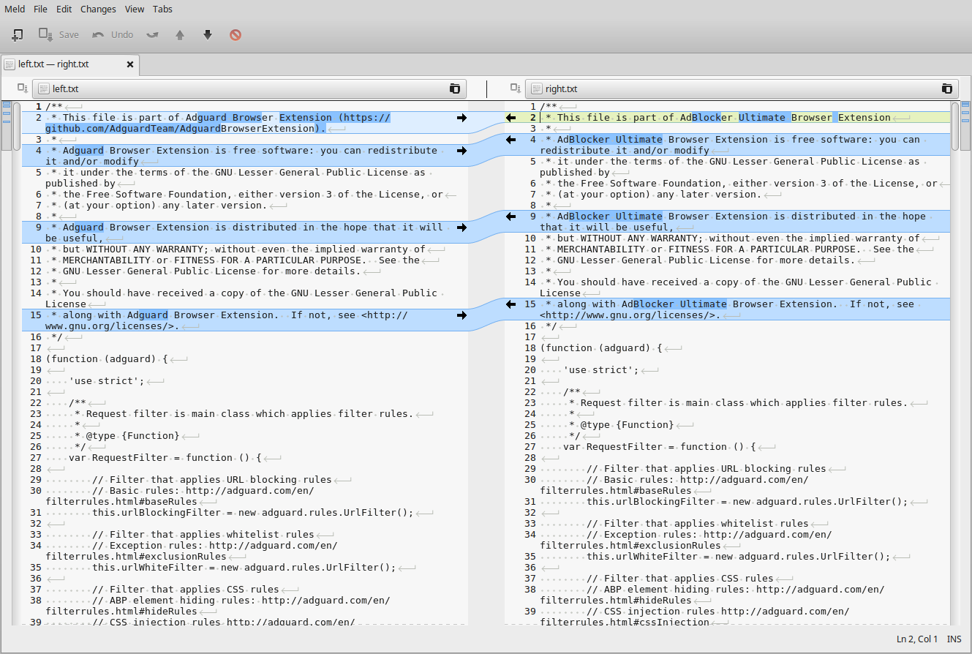Open the File menu
This screenshot has height=654, width=972.
point(40,9)
